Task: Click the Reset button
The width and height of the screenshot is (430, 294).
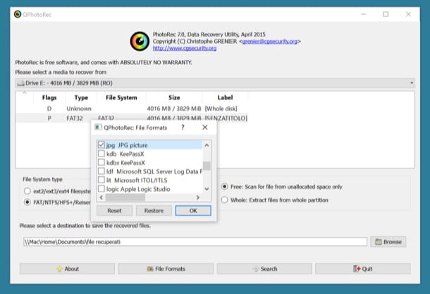Action: pyautogui.click(x=114, y=211)
